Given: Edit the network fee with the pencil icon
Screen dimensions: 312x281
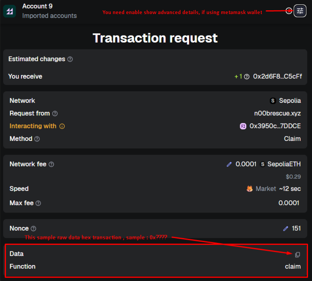Looking at the screenshot, I should 229,164.
